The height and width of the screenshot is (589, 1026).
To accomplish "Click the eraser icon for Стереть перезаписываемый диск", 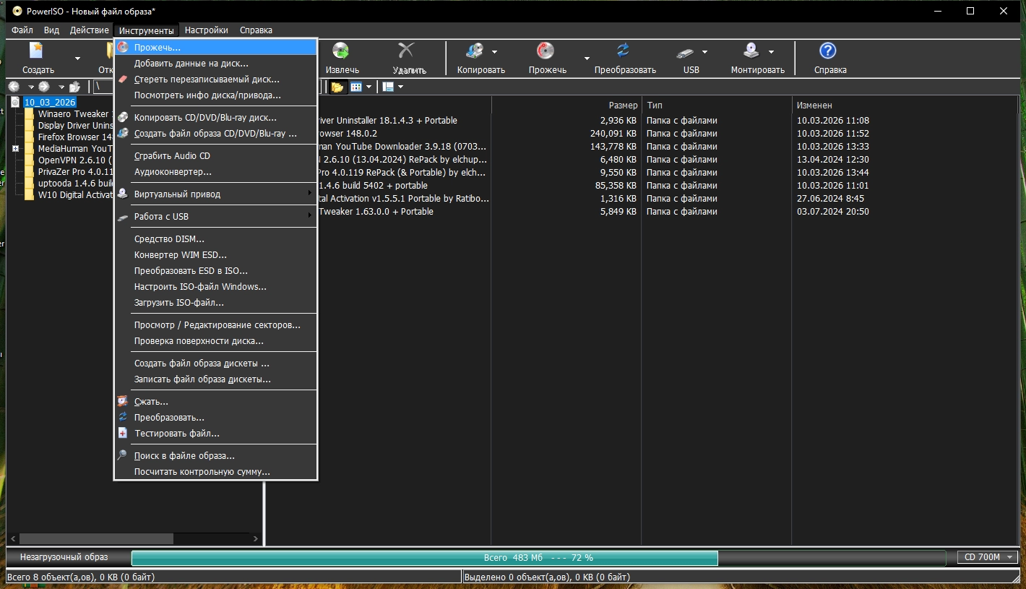I will 122,79.
